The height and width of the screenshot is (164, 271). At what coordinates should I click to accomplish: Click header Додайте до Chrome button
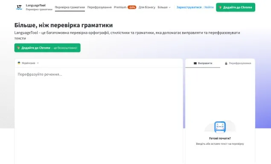coord(236,7)
